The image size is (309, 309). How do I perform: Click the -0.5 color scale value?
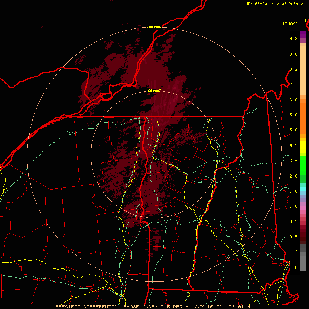click(x=292, y=237)
